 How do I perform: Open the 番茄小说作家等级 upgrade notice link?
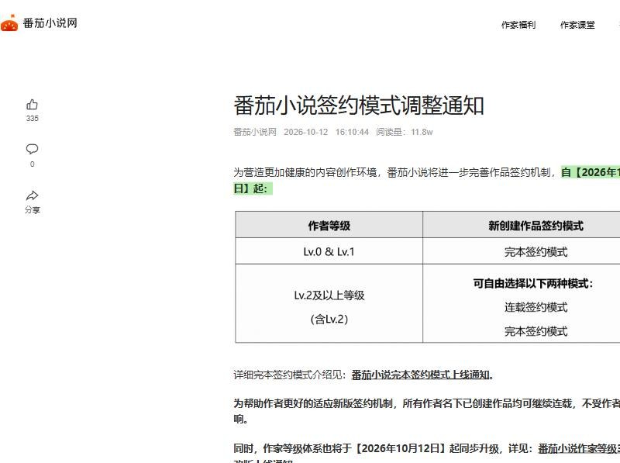(x=579, y=448)
